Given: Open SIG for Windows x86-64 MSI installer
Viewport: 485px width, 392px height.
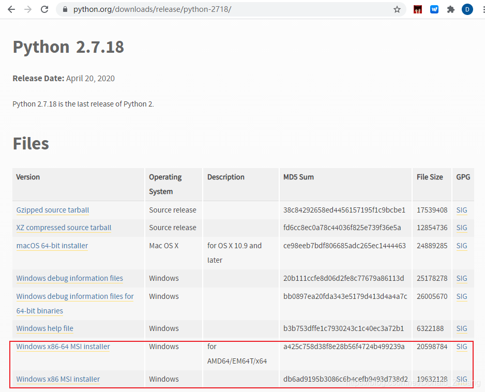Looking at the screenshot, I should 462,346.
